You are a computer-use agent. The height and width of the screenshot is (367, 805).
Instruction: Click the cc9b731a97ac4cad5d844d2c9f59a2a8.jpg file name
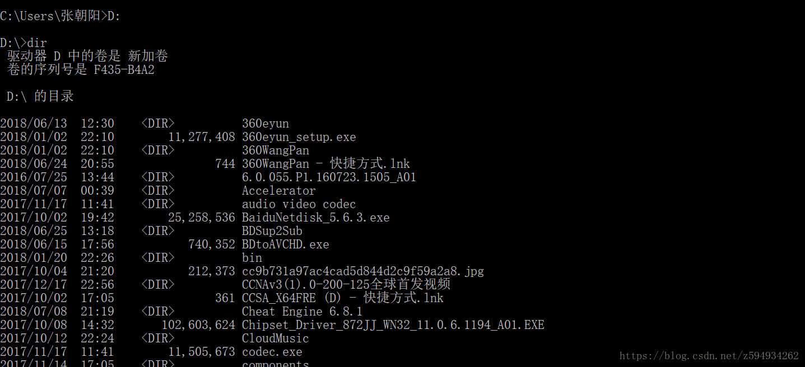[x=362, y=271]
